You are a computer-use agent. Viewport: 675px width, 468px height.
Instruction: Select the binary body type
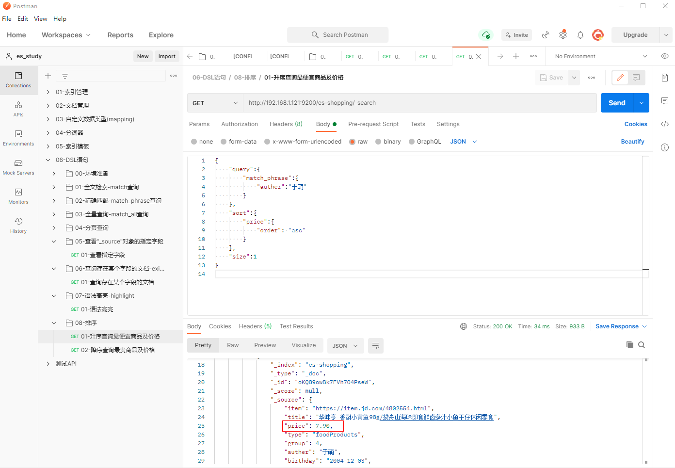[x=378, y=142]
